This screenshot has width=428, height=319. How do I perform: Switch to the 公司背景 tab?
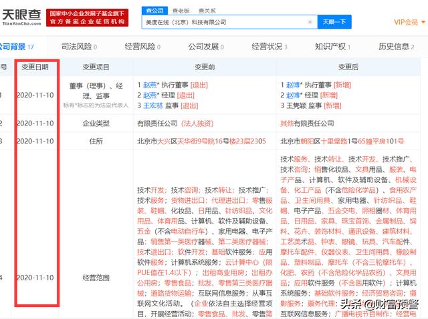[16, 47]
